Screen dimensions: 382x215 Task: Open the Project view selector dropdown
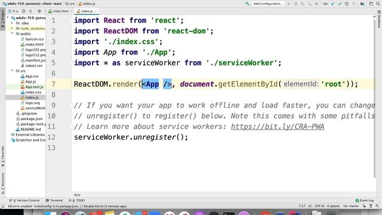14,11
